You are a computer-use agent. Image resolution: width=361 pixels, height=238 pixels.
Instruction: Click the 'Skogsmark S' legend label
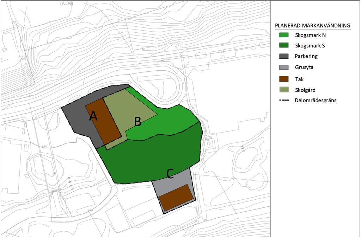tap(310, 45)
